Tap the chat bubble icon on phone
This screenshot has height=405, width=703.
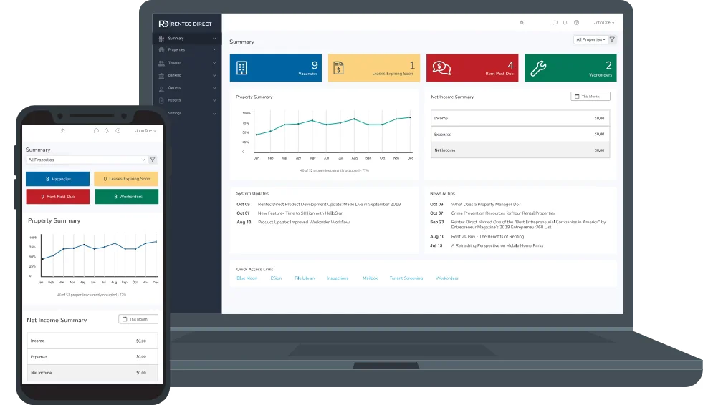click(96, 131)
